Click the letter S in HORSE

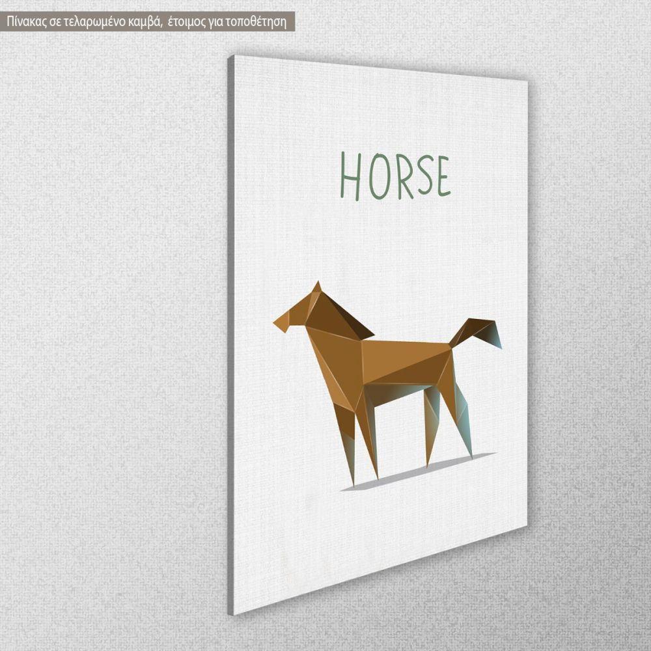[x=424, y=176]
